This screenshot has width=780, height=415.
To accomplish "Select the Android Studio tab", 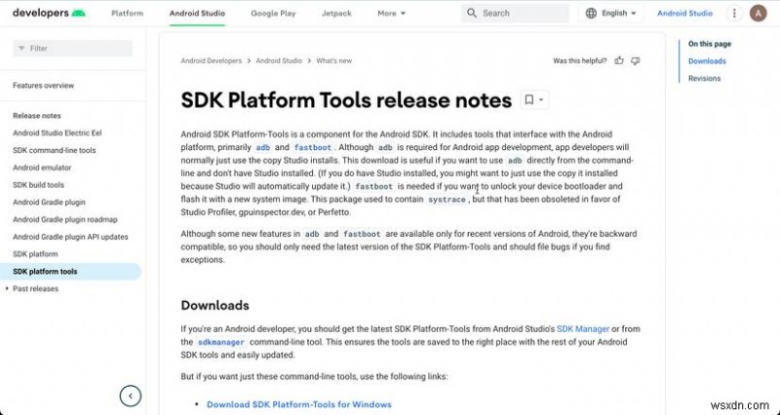I will [x=197, y=14].
